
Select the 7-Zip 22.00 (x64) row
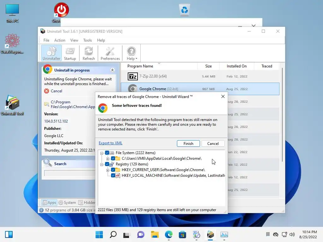pyautogui.click(x=200, y=76)
